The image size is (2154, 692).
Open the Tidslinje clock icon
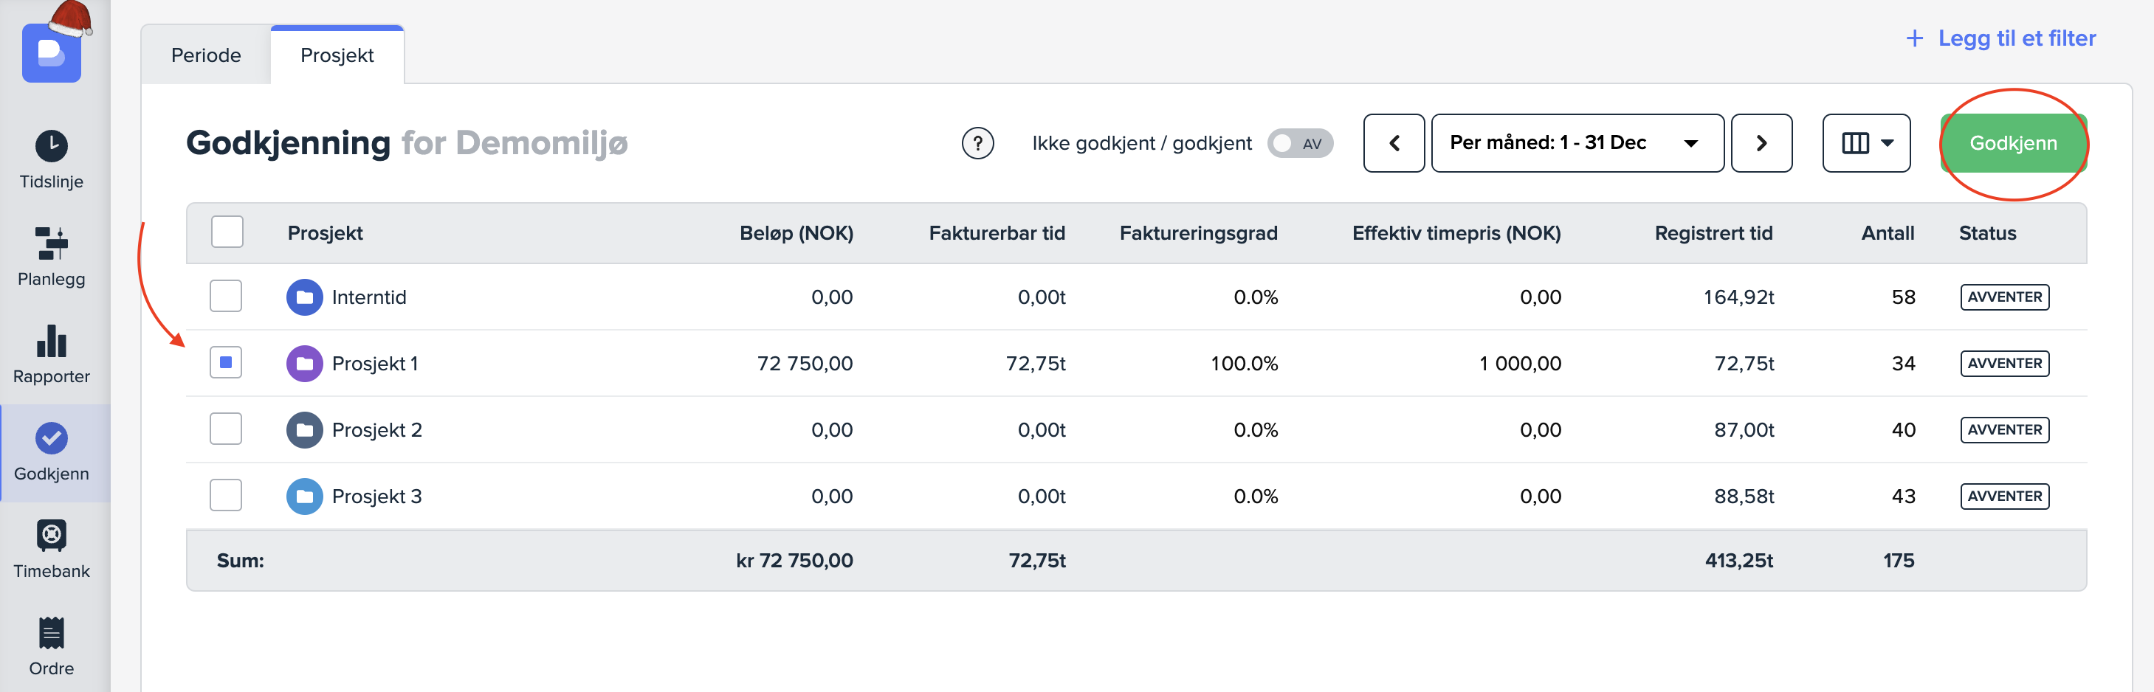51,146
